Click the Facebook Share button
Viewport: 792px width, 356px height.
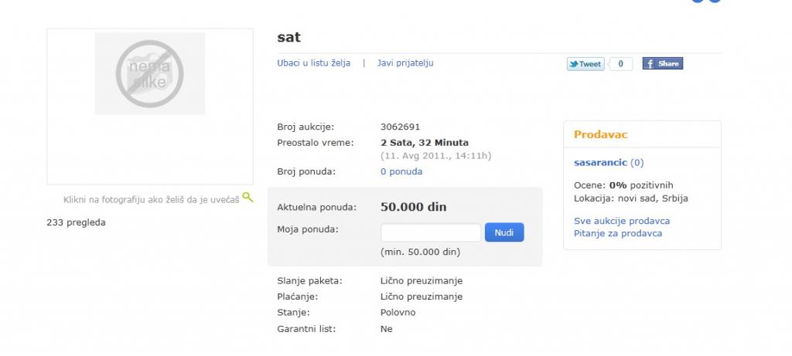pyautogui.click(x=663, y=64)
